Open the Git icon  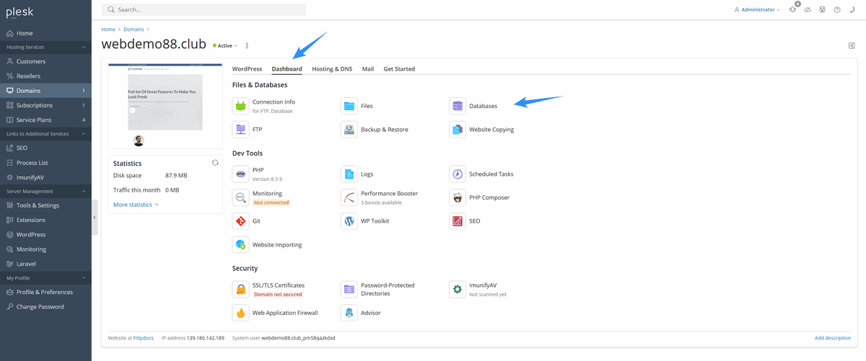[240, 221]
